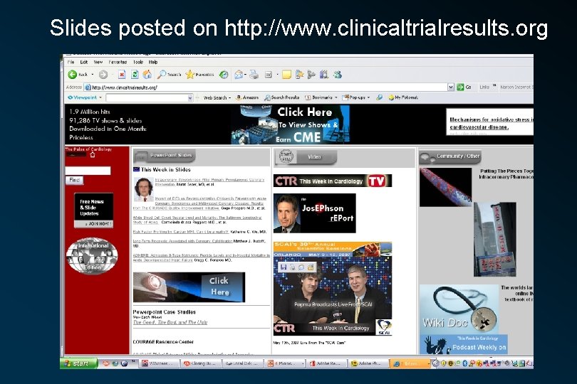Select the Community / Other section tab
Viewport: 577px width, 384px height.
pos(450,157)
